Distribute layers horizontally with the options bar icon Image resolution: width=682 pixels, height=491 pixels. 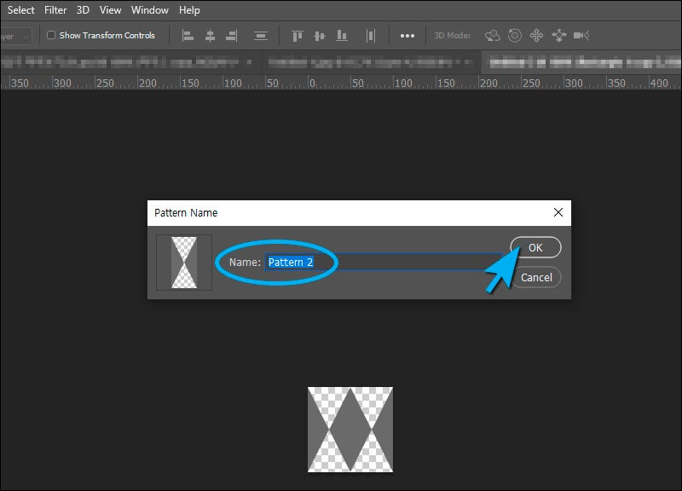pos(371,36)
